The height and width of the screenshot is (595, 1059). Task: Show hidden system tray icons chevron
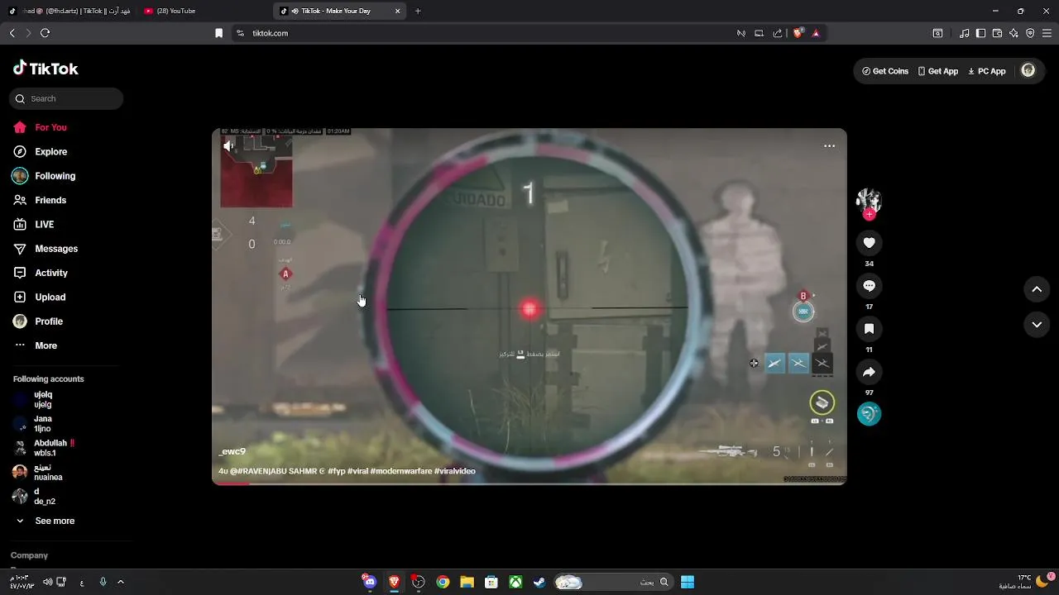coord(120,582)
